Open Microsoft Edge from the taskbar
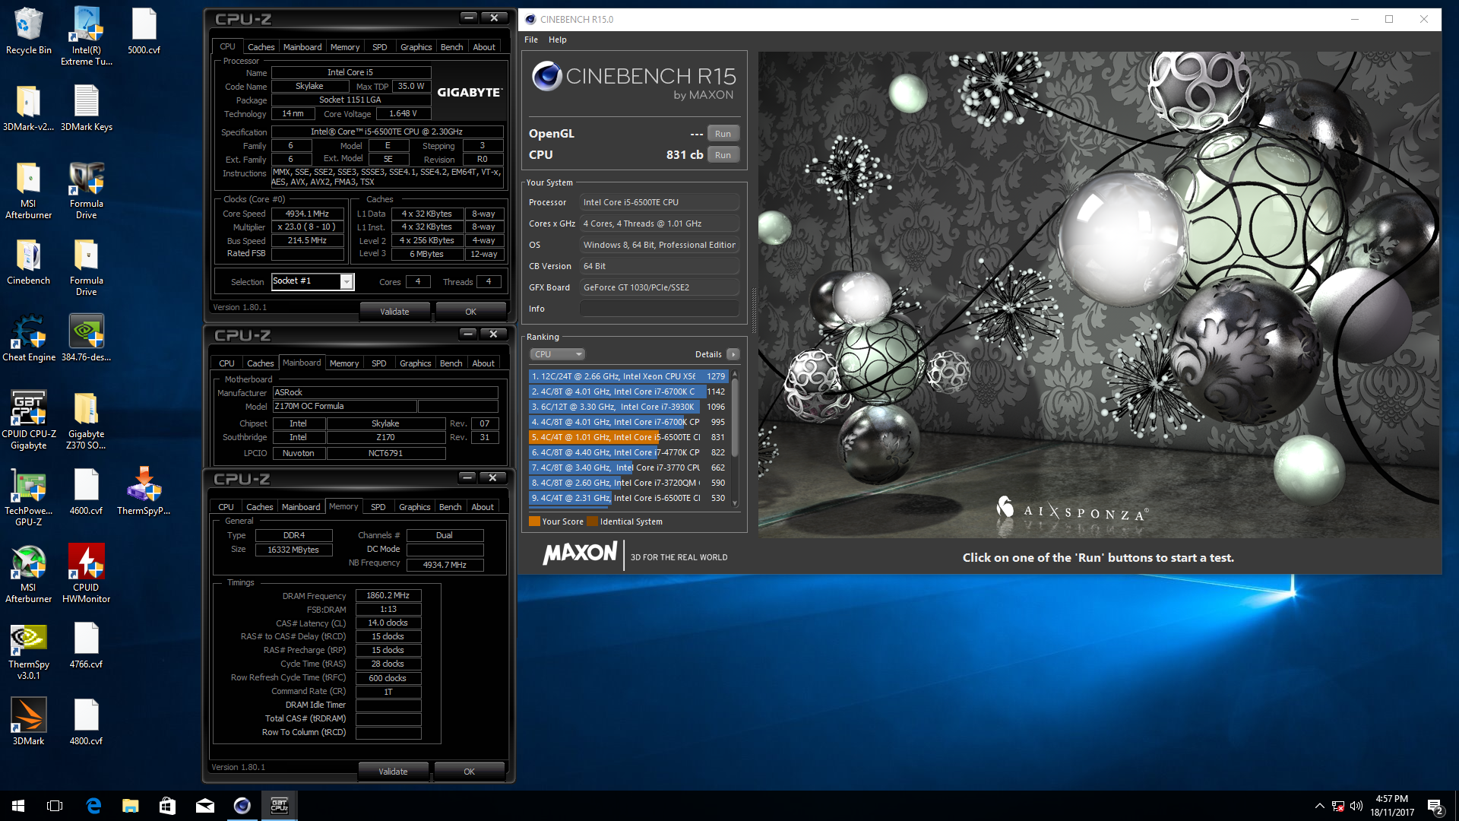This screenshot has width=1459, height=821. (x=93, y=806)
